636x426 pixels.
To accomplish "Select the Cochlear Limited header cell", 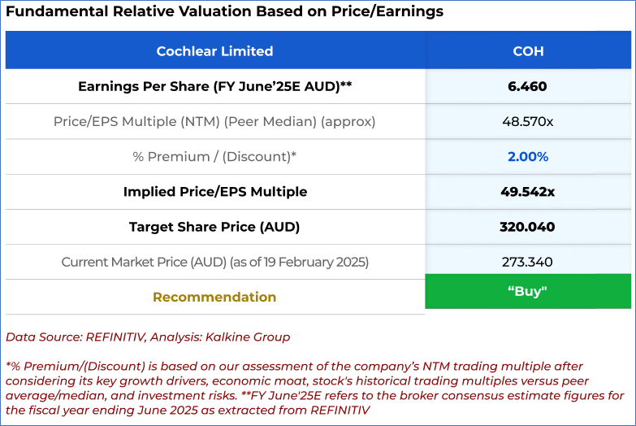I will (214, 51).
